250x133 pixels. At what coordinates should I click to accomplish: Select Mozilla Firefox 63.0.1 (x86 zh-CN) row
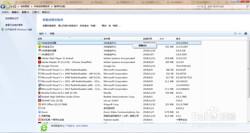(x=59, y=93)
